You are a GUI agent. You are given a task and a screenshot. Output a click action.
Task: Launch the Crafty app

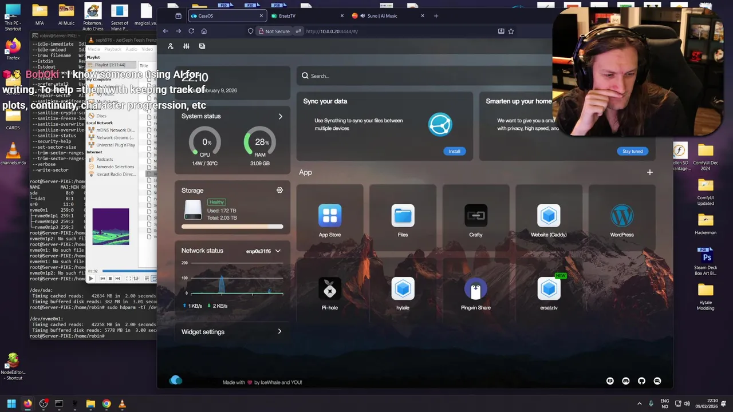(476, 216)
